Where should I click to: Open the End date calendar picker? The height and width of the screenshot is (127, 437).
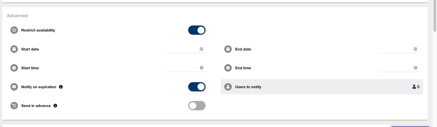tap(415, 49)
